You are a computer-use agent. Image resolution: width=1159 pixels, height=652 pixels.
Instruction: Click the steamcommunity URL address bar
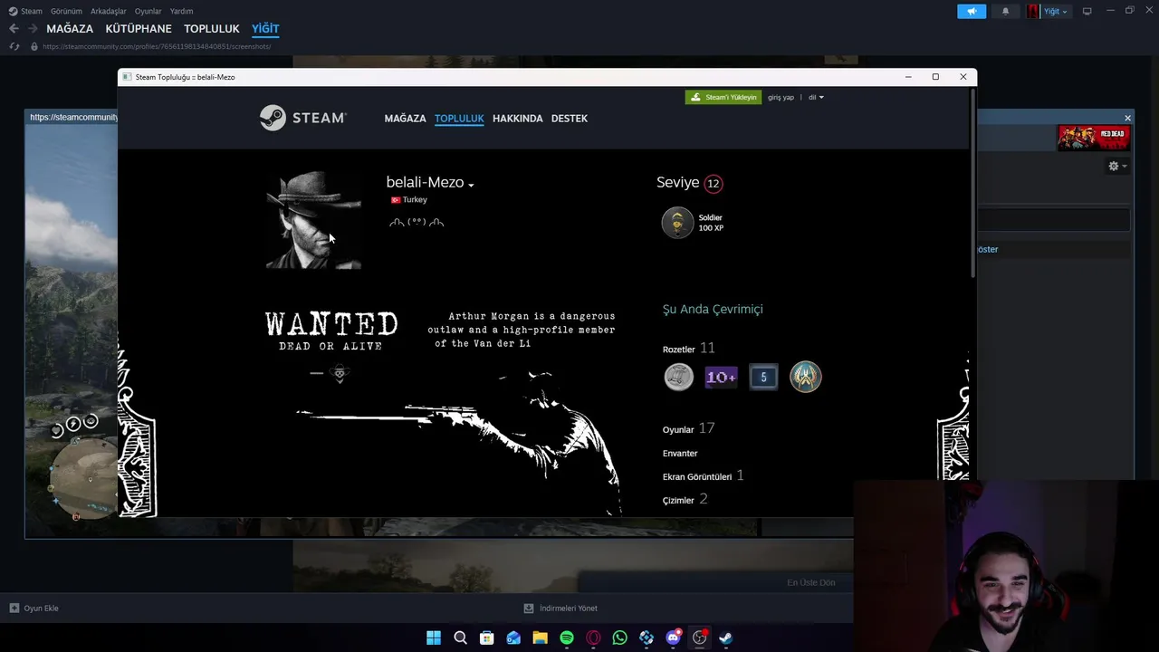tap(157, 46)
